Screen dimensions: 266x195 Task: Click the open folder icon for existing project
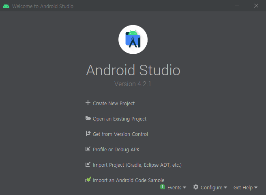coord(88,118)
